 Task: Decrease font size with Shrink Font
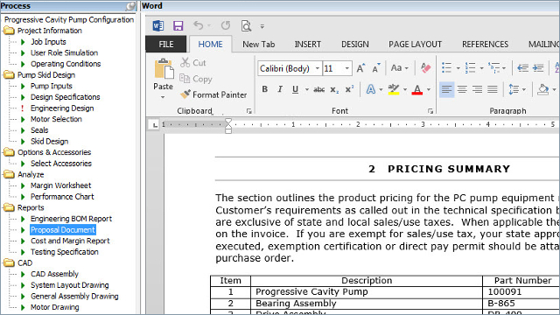376,68
